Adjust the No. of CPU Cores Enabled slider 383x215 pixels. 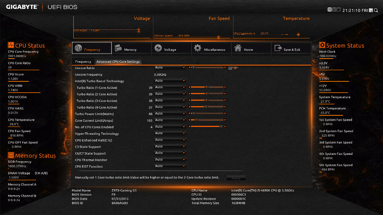coord(207,127)
